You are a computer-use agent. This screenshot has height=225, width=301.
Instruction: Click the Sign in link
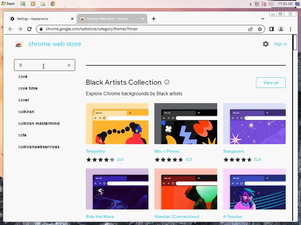280,44
